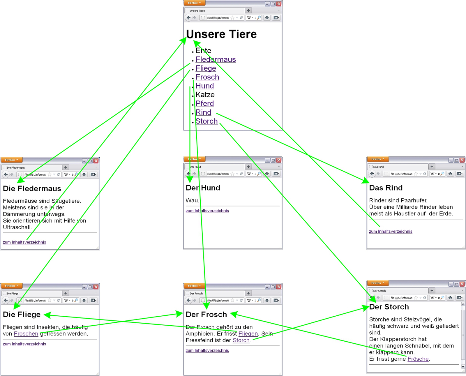This screenshot has width=466, height=376.
Task: Click the Fröschen link on Die Fliege page
Action: click(x=26, y=334)
